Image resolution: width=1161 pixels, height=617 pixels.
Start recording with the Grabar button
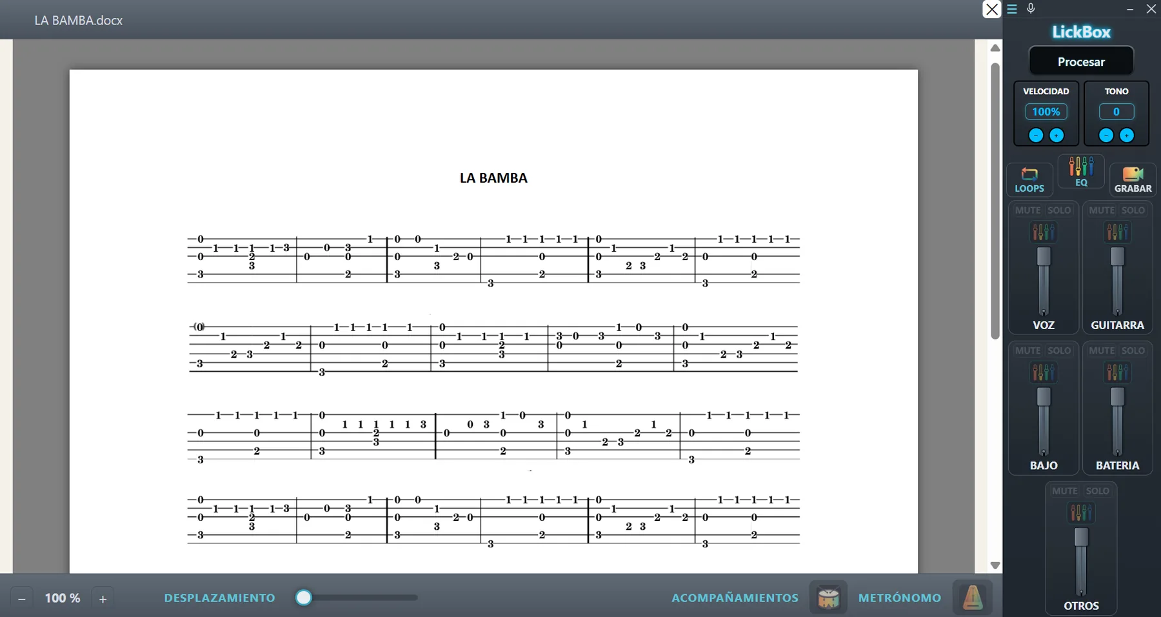coord(1133,180)
